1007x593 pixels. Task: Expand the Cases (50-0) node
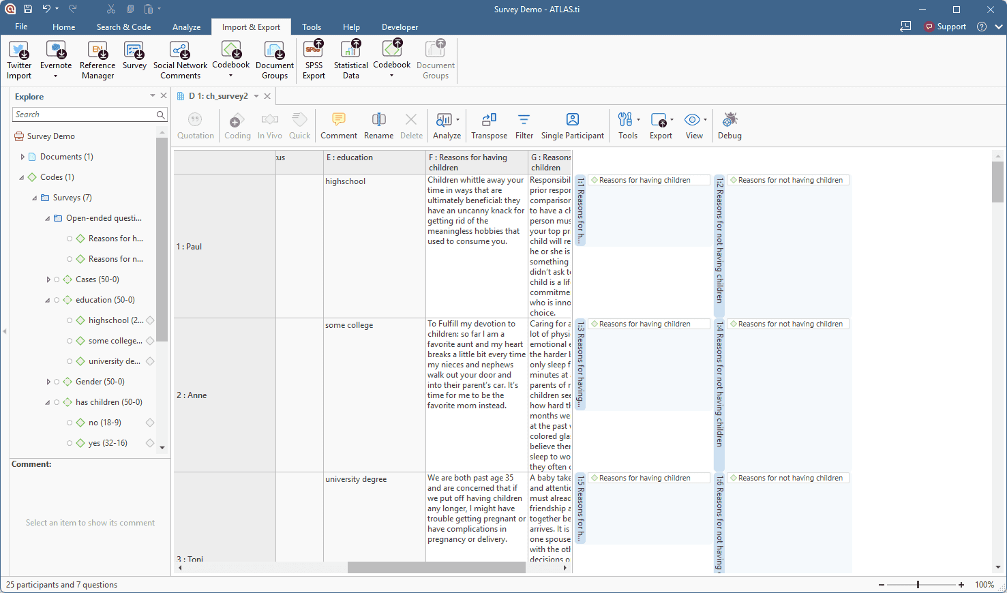click(48, 279)
